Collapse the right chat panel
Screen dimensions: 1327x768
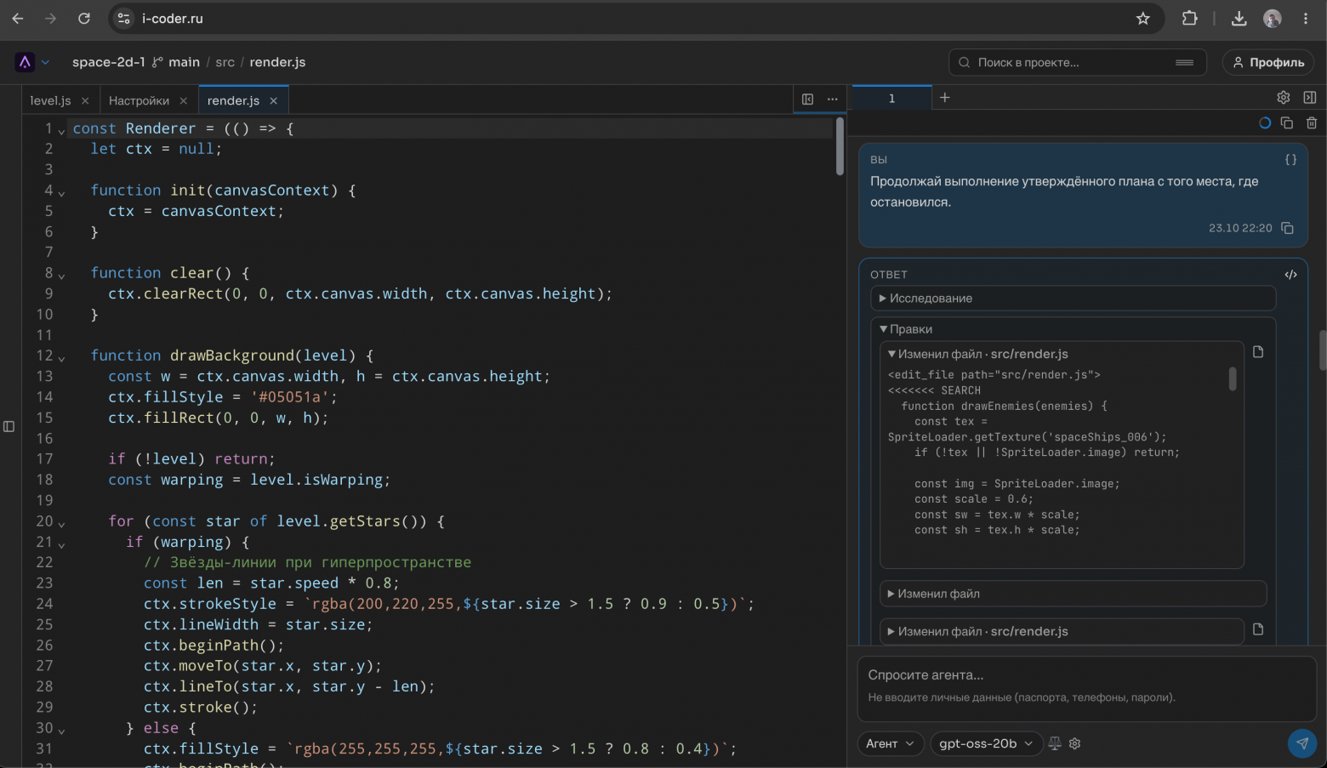click(1310, 98)
